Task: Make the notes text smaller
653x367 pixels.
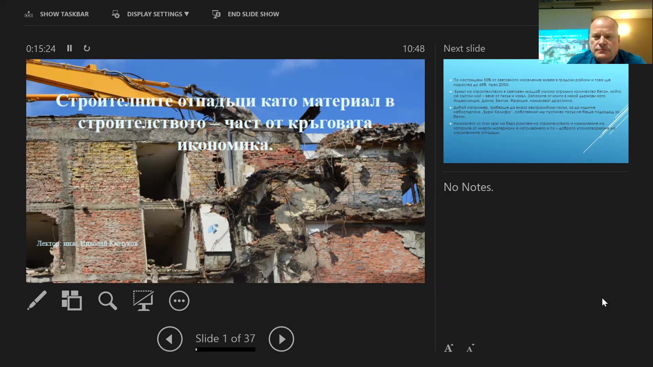Action: pos(470,348)
